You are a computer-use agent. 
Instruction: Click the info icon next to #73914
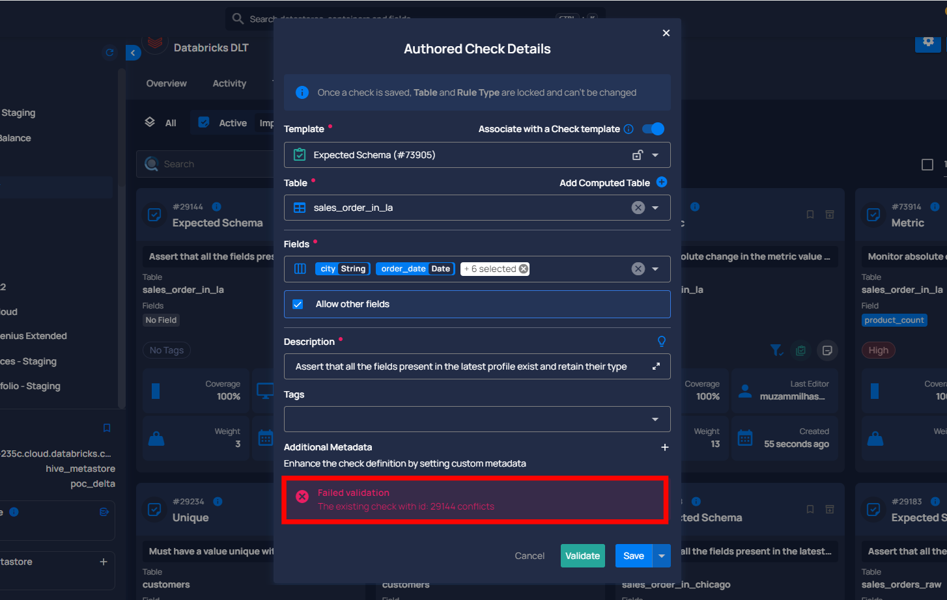(935, 206)
